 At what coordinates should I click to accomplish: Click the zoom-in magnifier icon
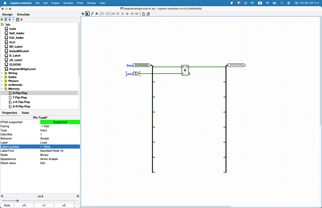78,196
